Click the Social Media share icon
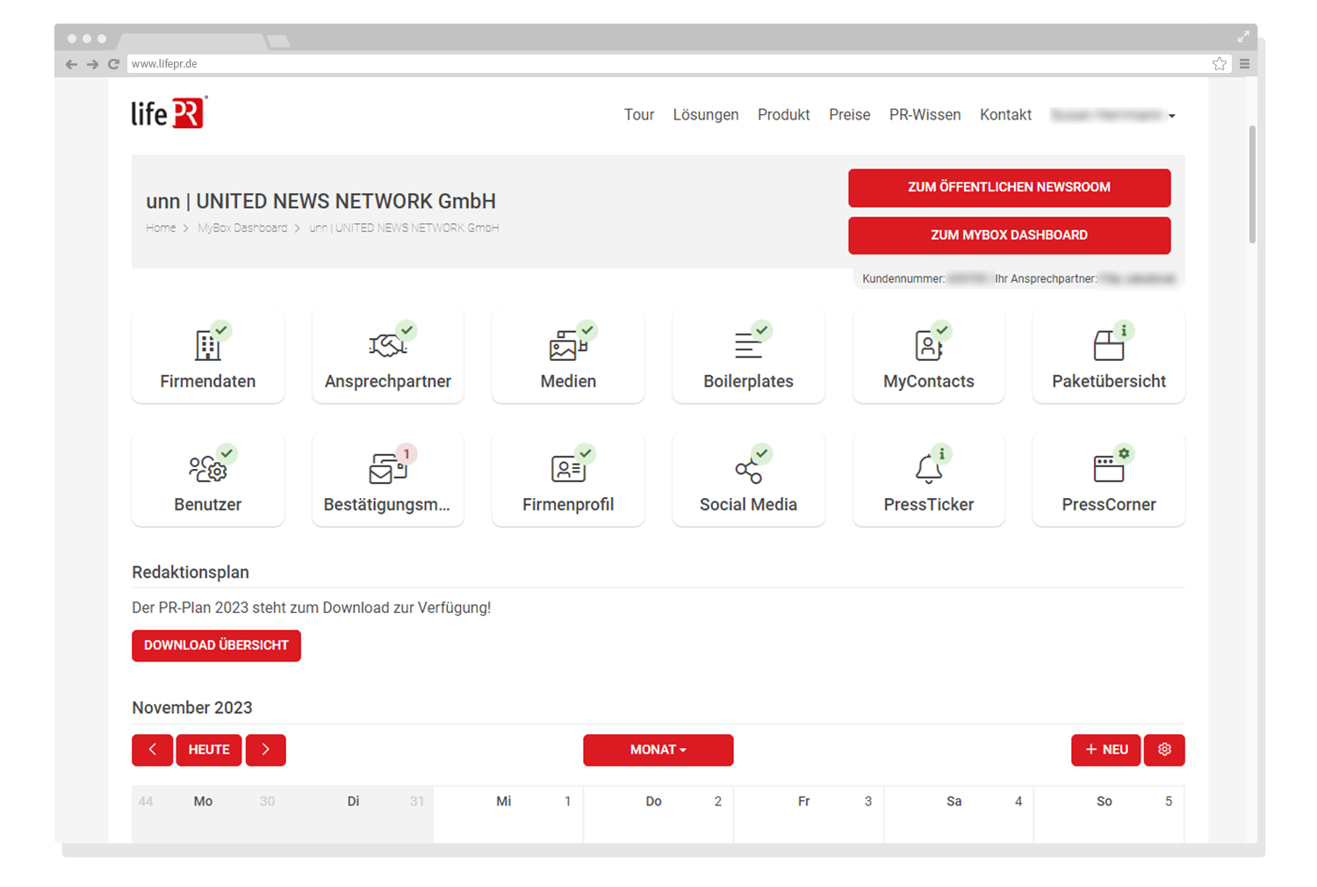Screen dimensions: 1317x887 click(x=748, y=471)
